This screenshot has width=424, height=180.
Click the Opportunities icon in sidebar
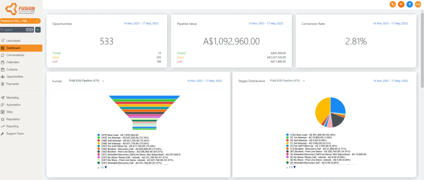pos(3,77)
